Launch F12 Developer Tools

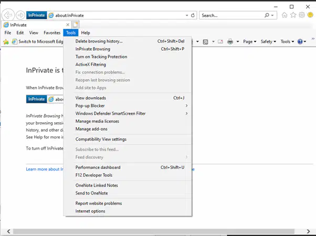(x=128, y=175)
